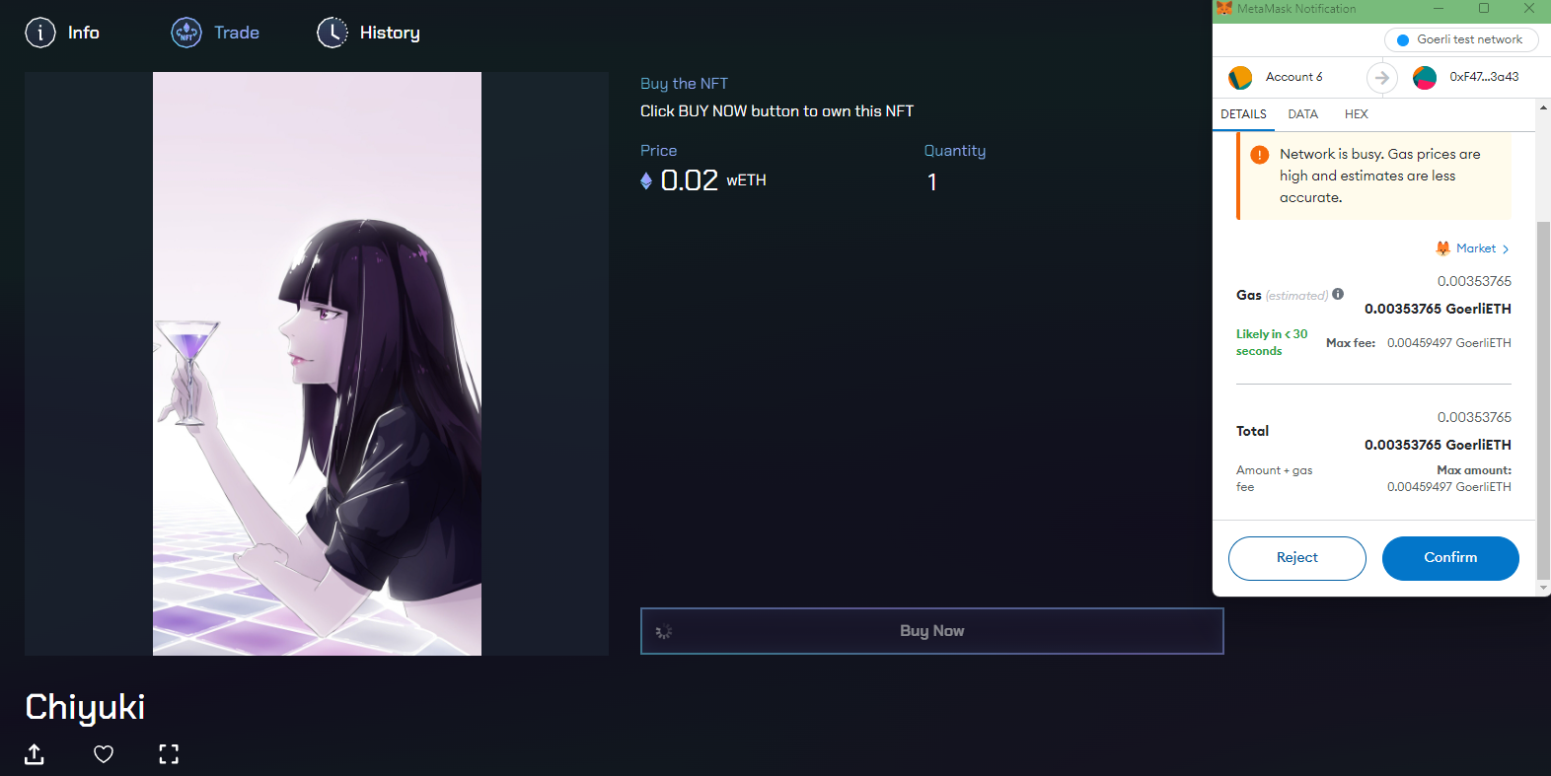The width and height of the screenshot is (1551, 776).
Task: Confirm the MetaMask transaction
Action: click(x=1450, y=558)
